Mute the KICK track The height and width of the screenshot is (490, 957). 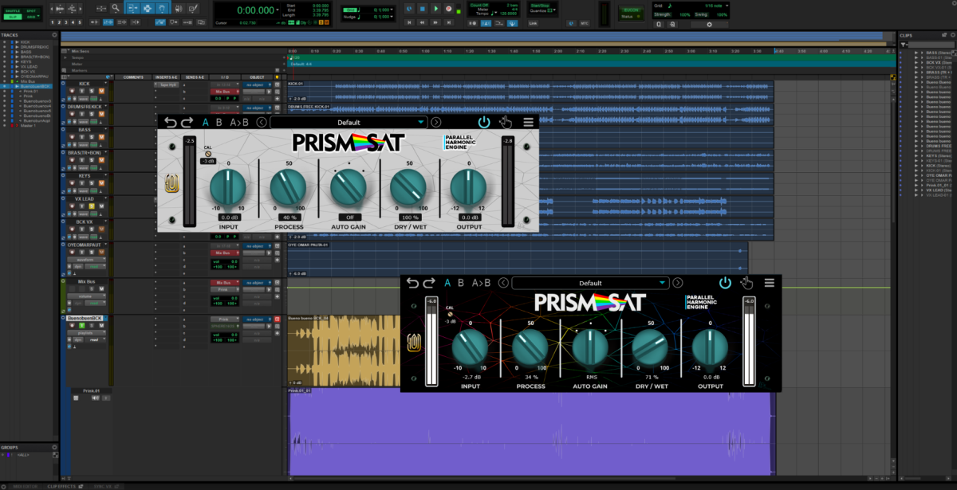tap(101, 91)
